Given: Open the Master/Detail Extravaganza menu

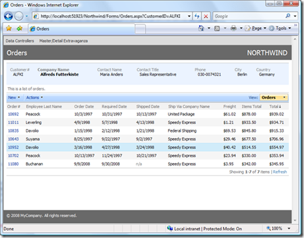Looking at the screenshot, I should [63, 41].
